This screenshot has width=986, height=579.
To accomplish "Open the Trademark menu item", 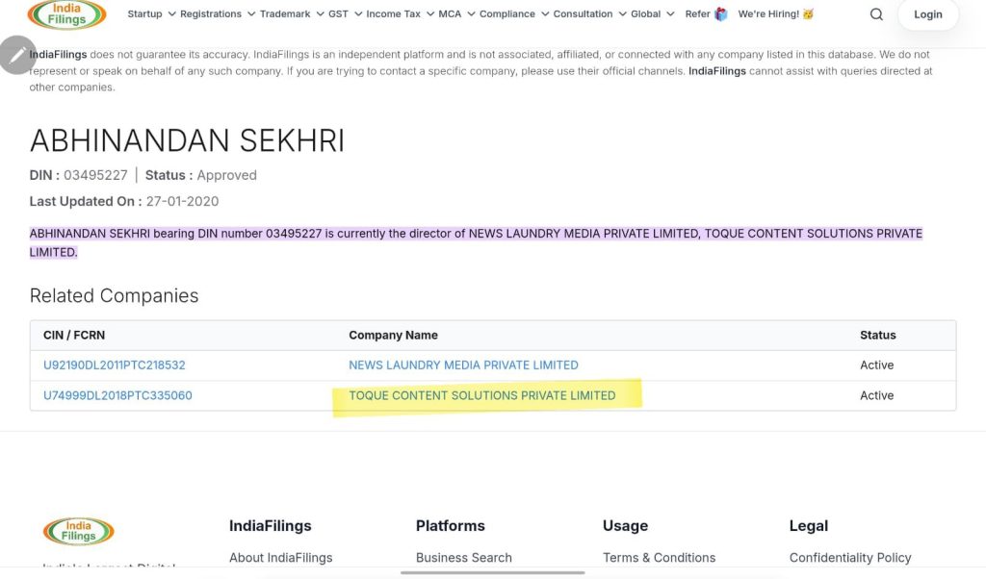I will click(285, 13).
